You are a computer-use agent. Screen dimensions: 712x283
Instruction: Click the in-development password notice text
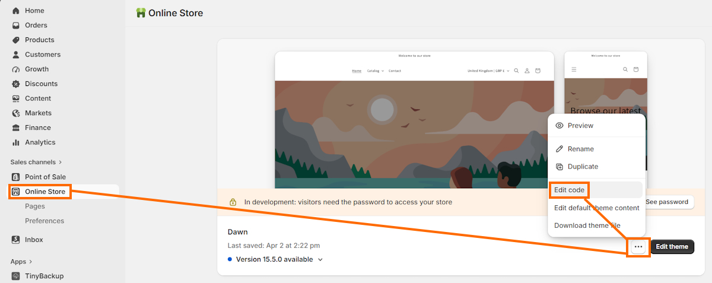(348, 202)
